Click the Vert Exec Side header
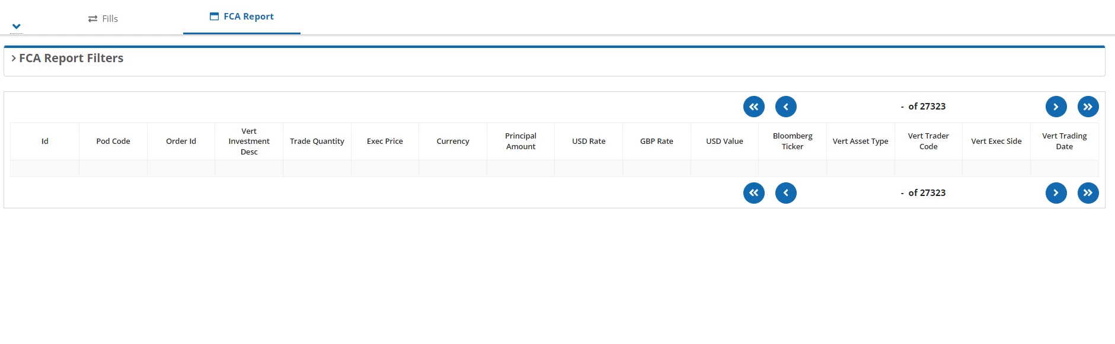Viewport: 1115px width, 344px height. coord(996,142)
